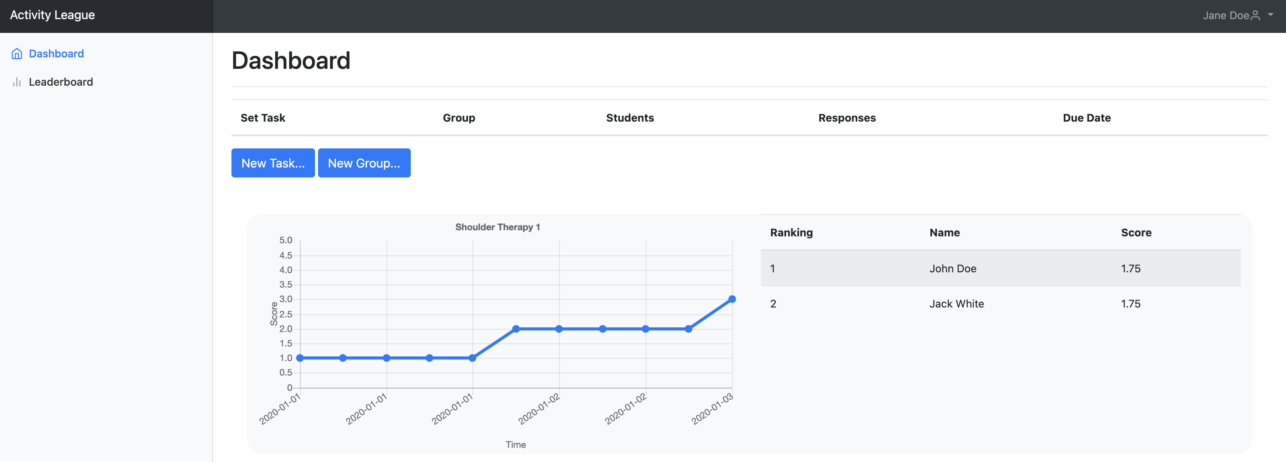The width and height of the screenshot is (1286, 462).
Task: Click the Ranking column header
Action: coord(791,233)
